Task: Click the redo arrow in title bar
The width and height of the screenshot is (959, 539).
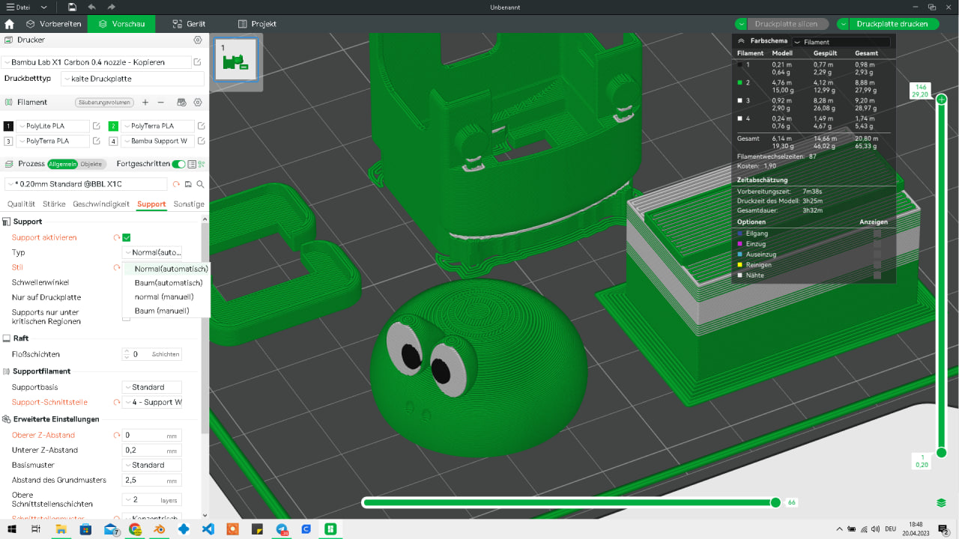Action: (112, 7)
